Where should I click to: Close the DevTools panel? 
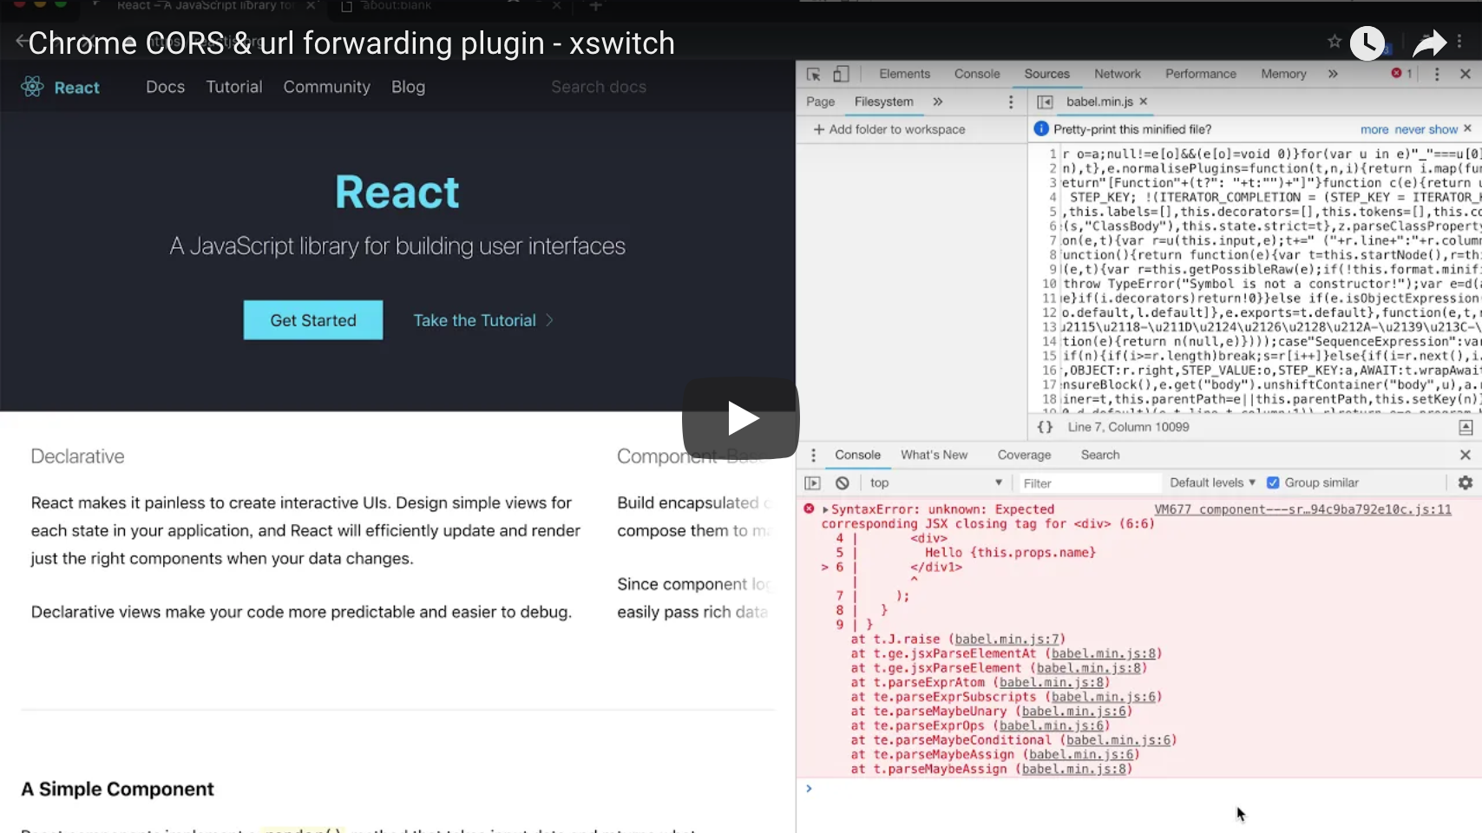(x=1466, y=74)
